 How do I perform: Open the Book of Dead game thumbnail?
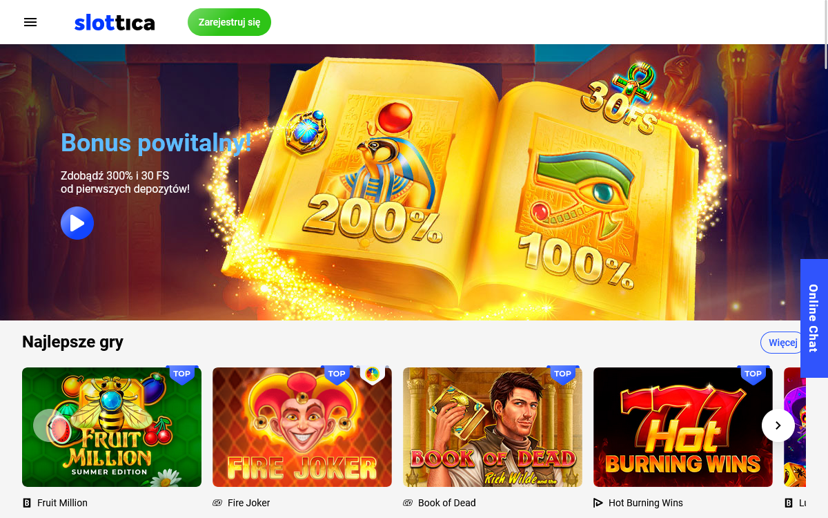pyautogui.click(x=493, y=427)
